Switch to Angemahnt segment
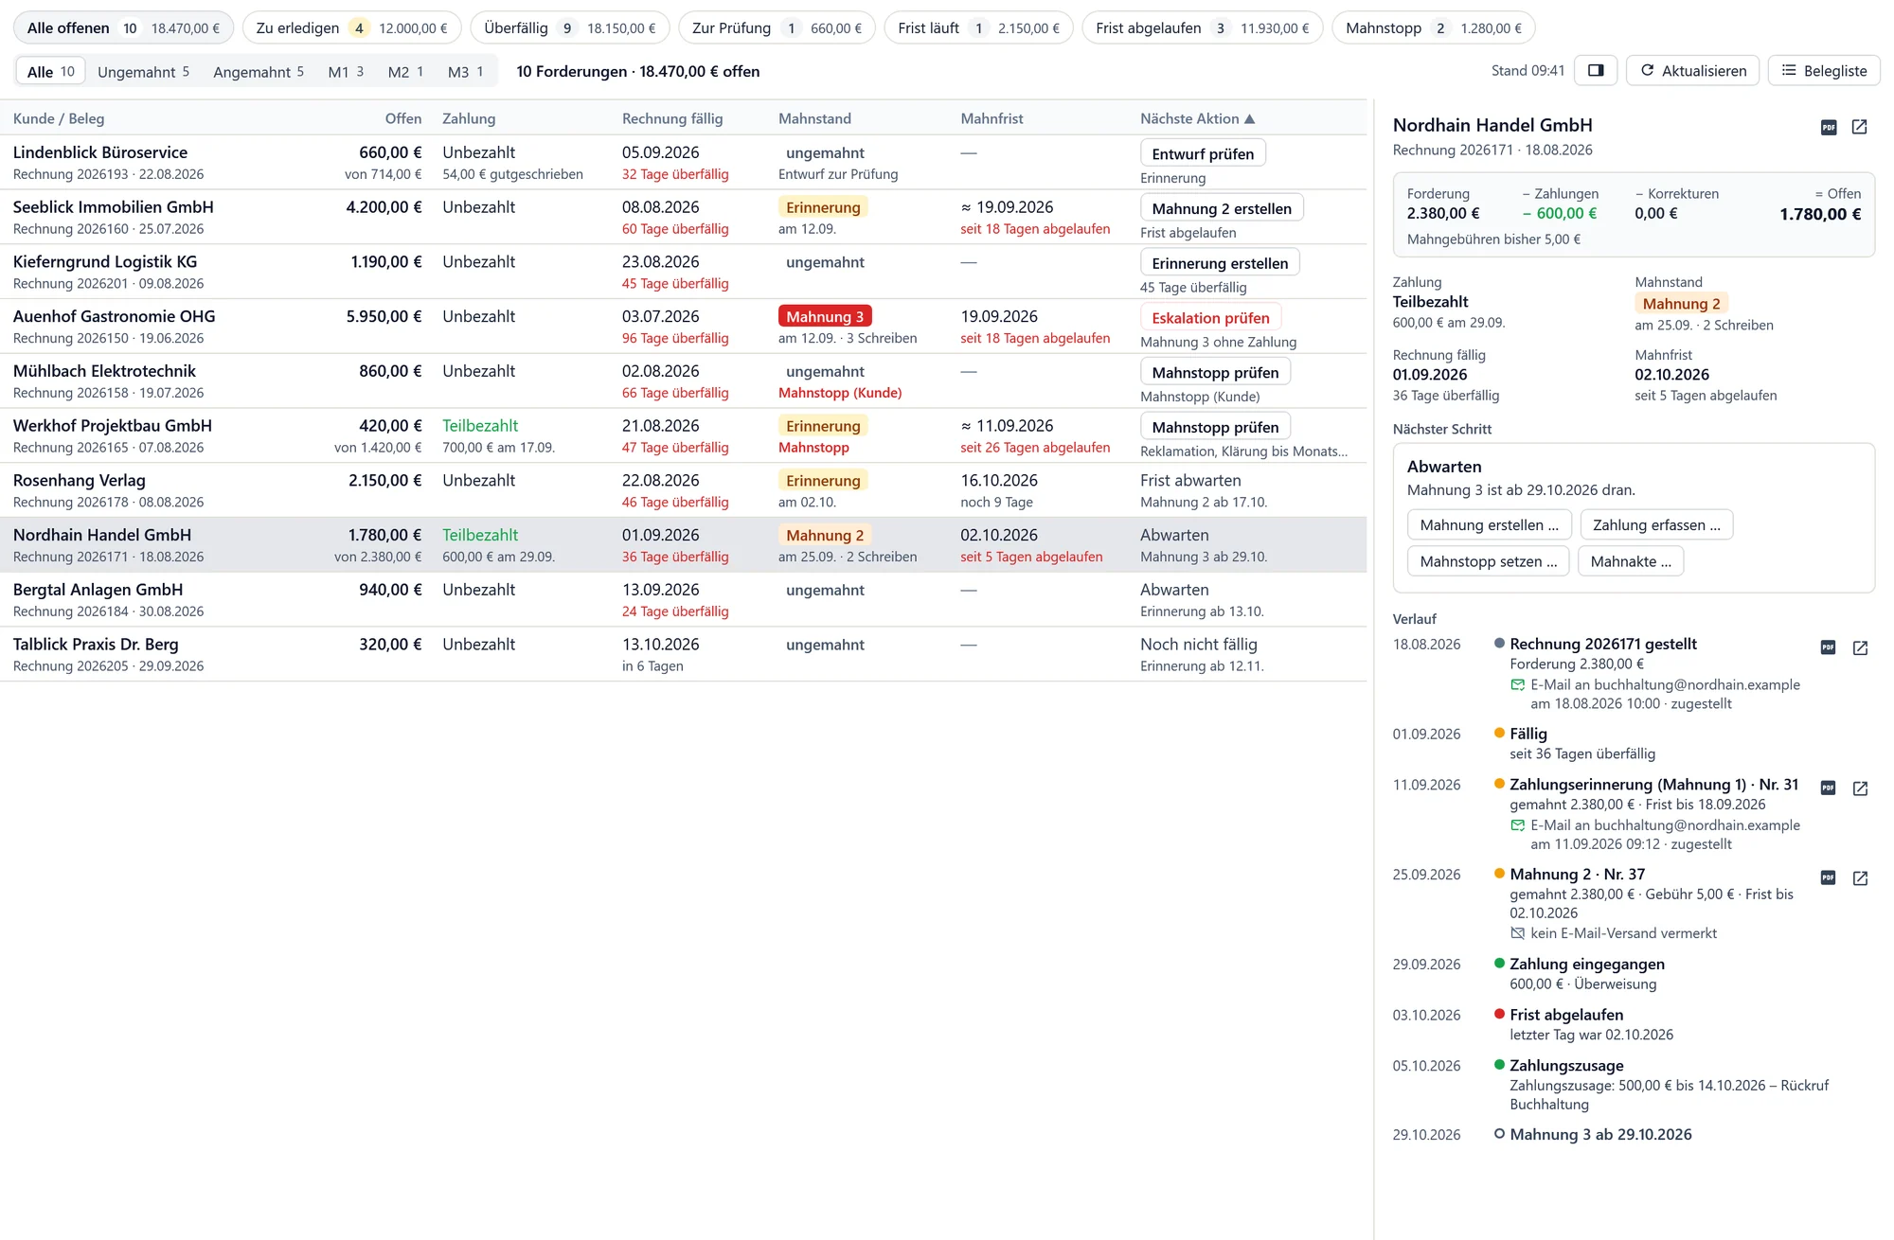The height and width of the screenshot is (1240, 1894). [x=259, y=72]
